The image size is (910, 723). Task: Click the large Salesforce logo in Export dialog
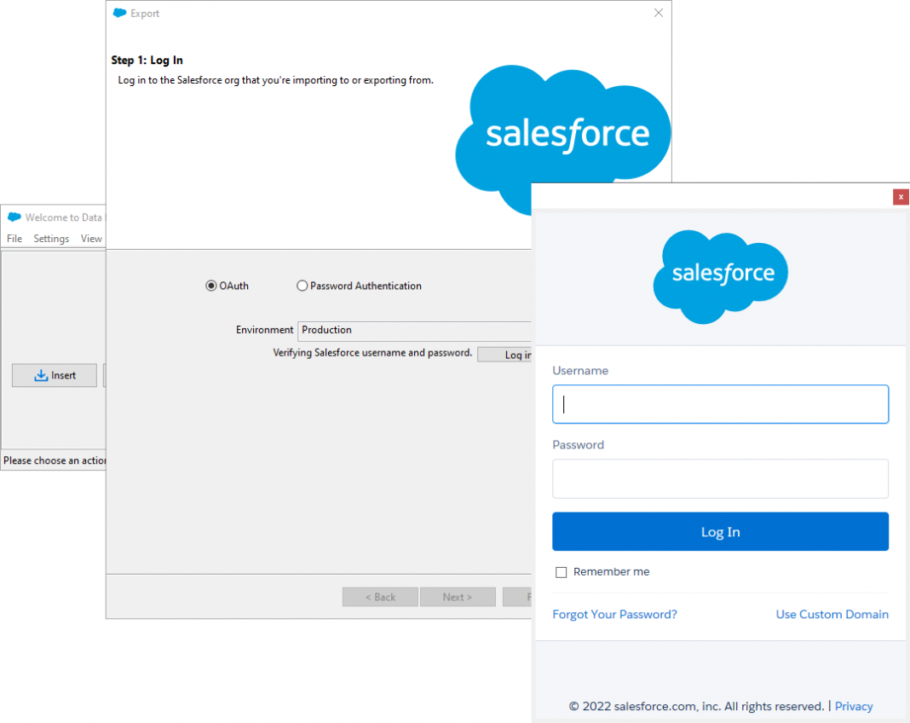[564, 136]
